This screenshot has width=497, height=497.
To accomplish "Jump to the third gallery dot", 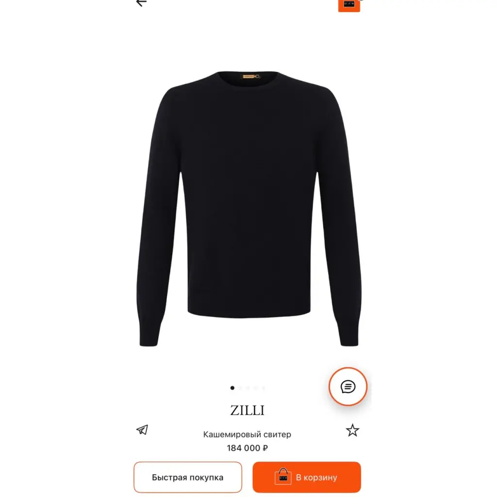I will click(x=248, y=388).
